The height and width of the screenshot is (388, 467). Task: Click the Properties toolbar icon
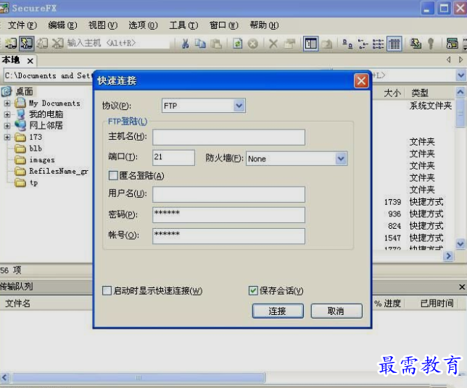(289, 43)
